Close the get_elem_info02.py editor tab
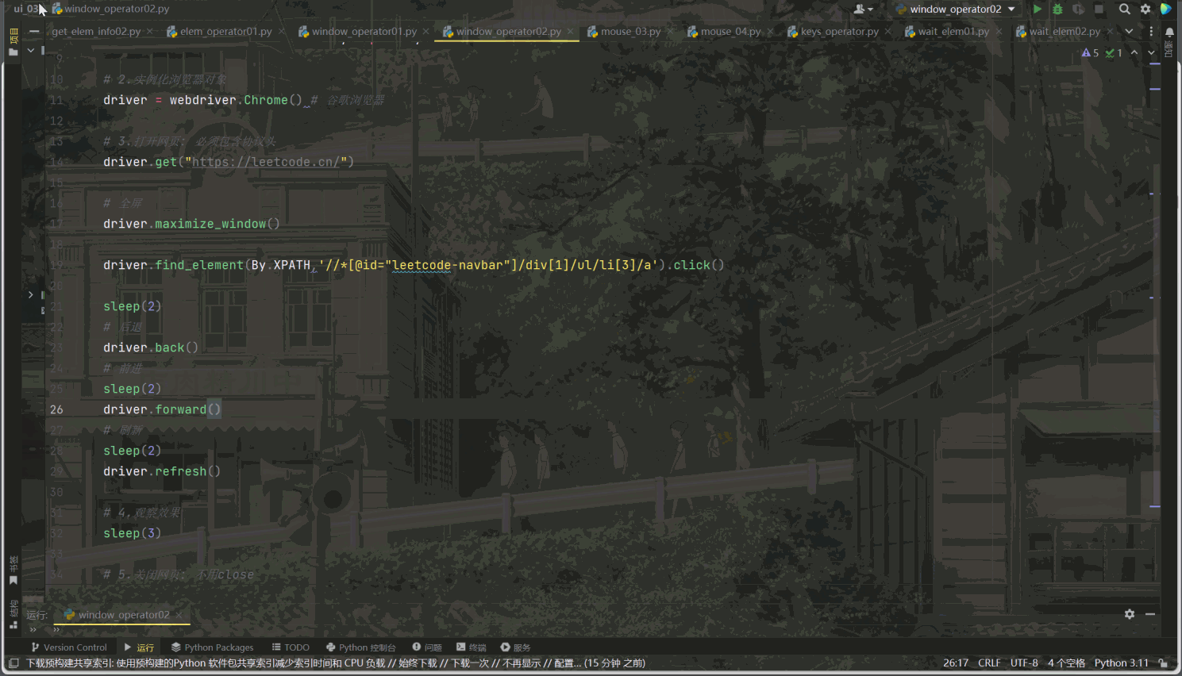1182x676 pixels. pyautogui.click(x=149, y=32)
